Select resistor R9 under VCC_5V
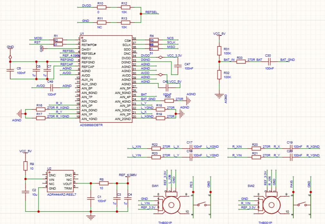 (25, 166)
